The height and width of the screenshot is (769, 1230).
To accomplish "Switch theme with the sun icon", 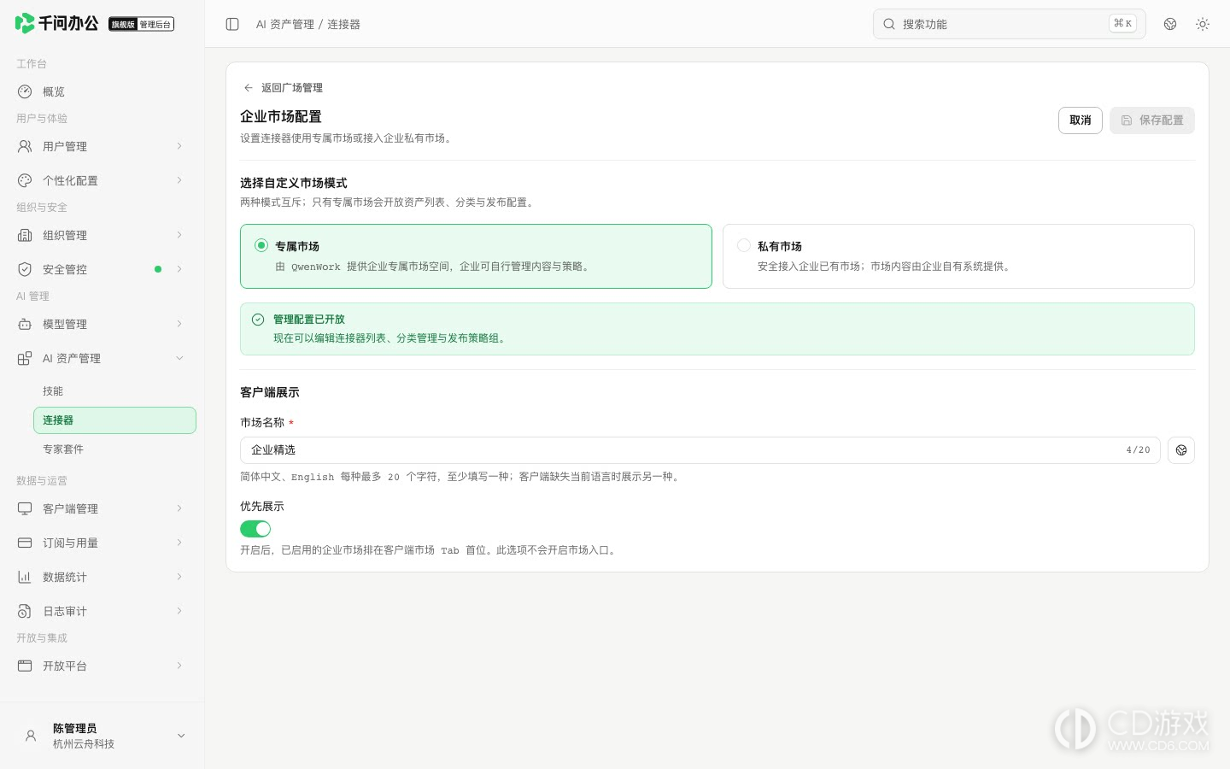I will pyautogui.click(x=1203, y=24).
